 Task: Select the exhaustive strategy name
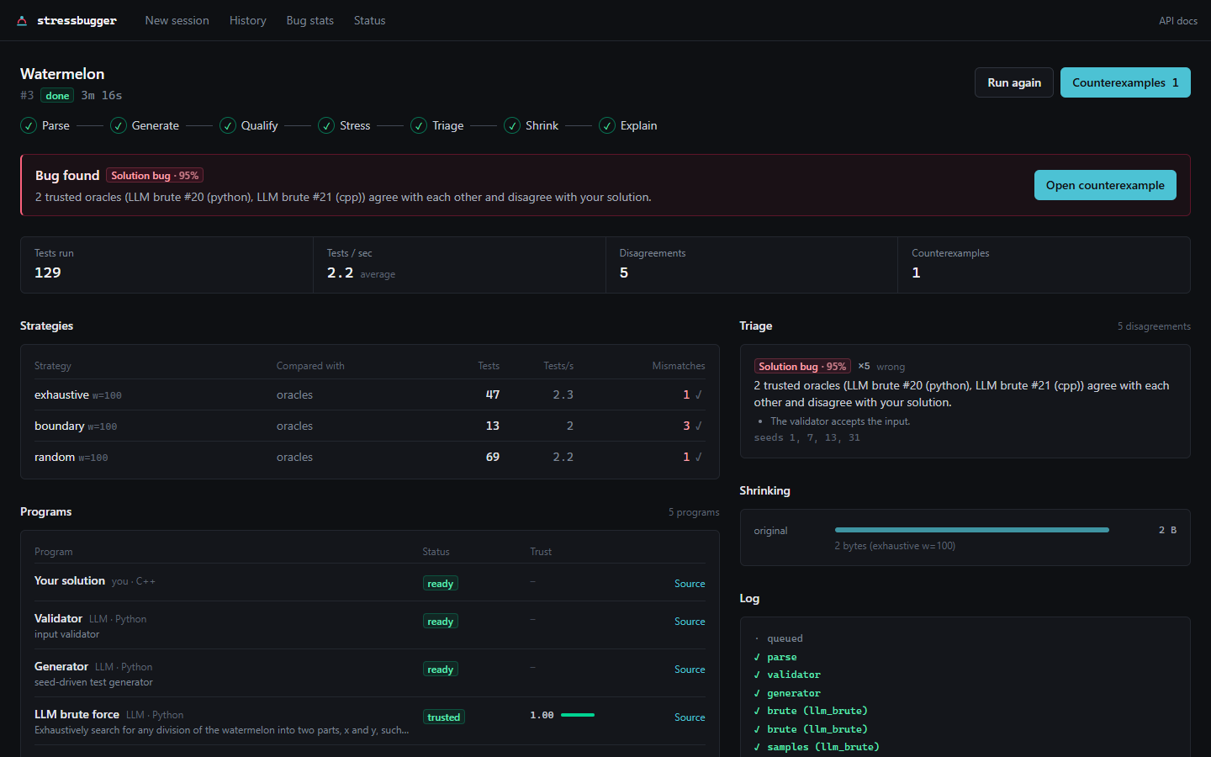click(x=61, y=394)
